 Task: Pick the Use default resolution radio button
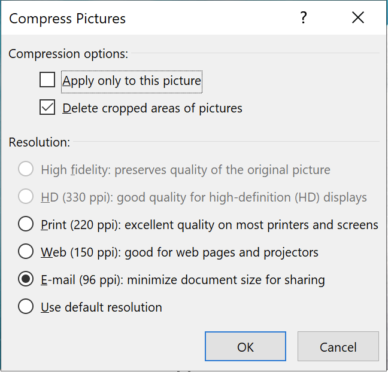point(26,307)
